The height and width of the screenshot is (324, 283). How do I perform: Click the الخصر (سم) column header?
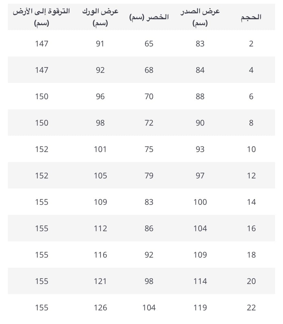click(149, 17)
